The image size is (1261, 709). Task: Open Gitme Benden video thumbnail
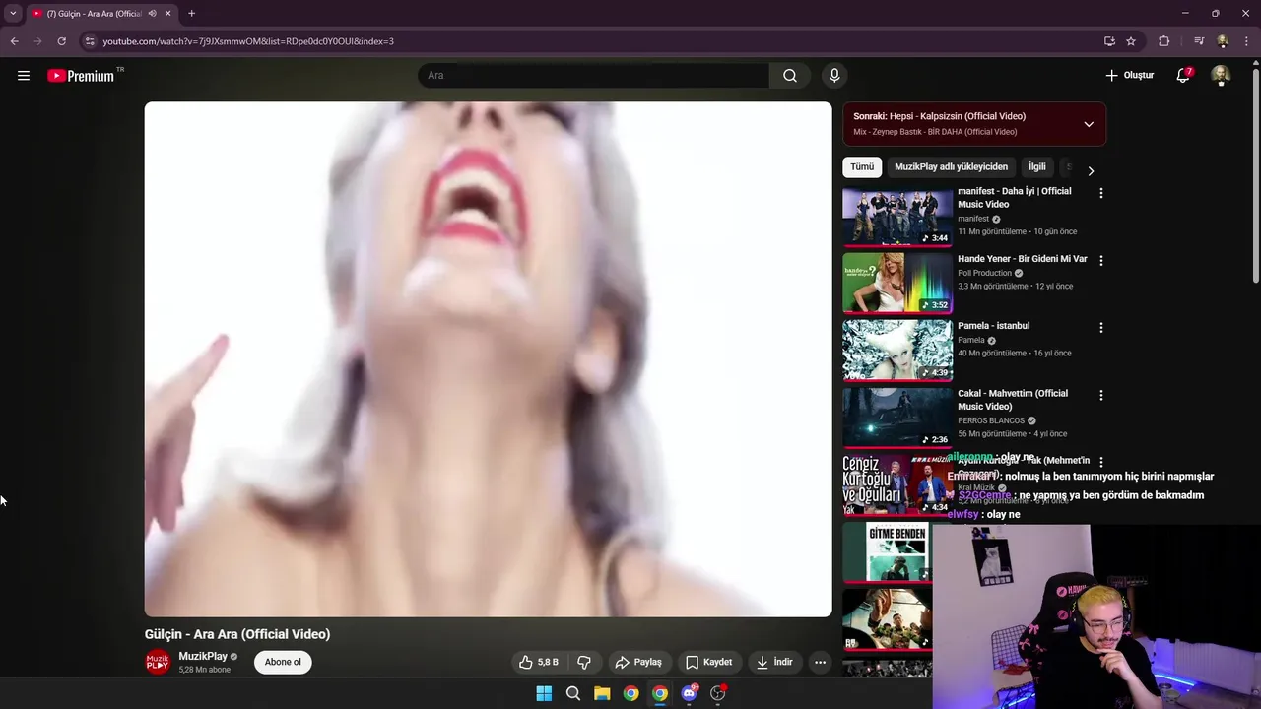[x=887, y=551]
